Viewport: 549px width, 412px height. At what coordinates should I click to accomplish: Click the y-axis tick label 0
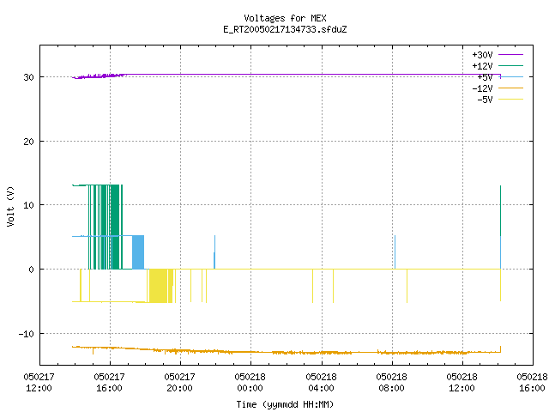click(32, 270)
